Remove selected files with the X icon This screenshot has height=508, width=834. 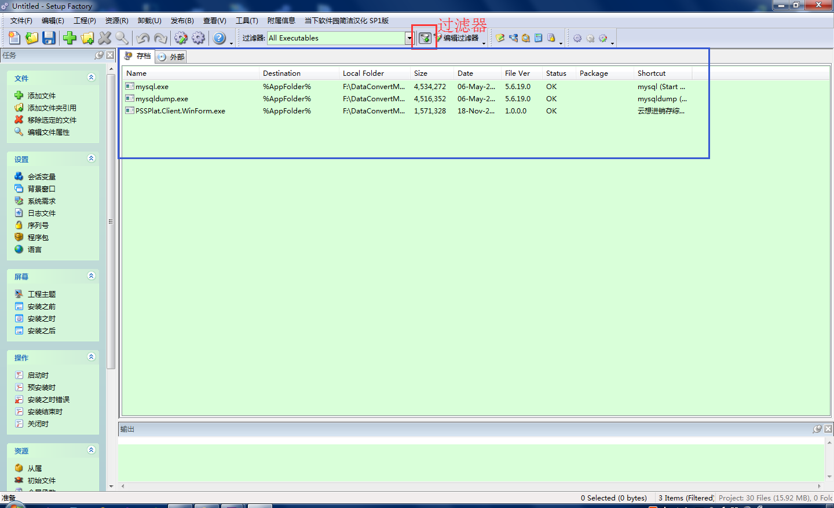click(x=105, y=38)
